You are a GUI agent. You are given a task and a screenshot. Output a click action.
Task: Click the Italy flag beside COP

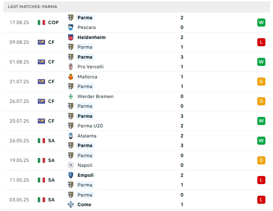point(41,23)
